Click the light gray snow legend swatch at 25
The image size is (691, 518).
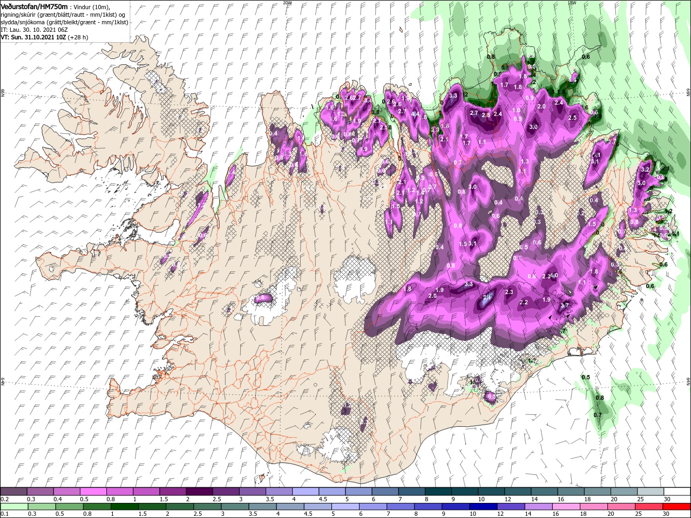tap(651, 492)
